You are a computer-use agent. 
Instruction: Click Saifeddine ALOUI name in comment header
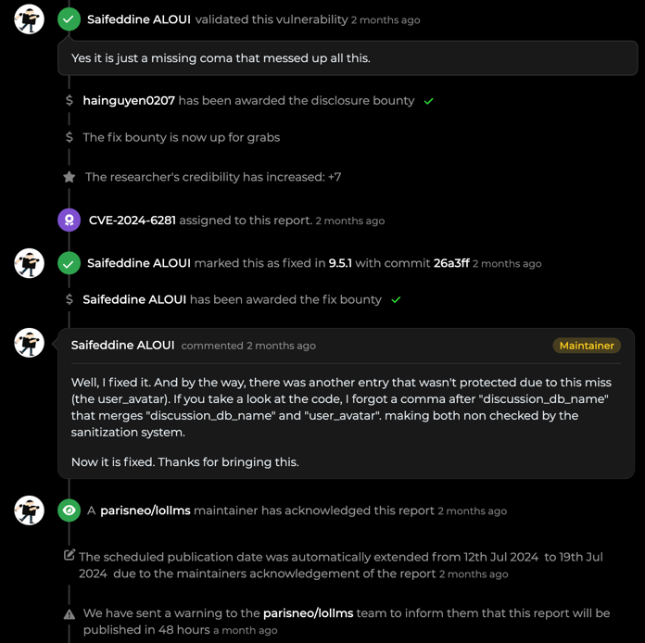[122, 345]
